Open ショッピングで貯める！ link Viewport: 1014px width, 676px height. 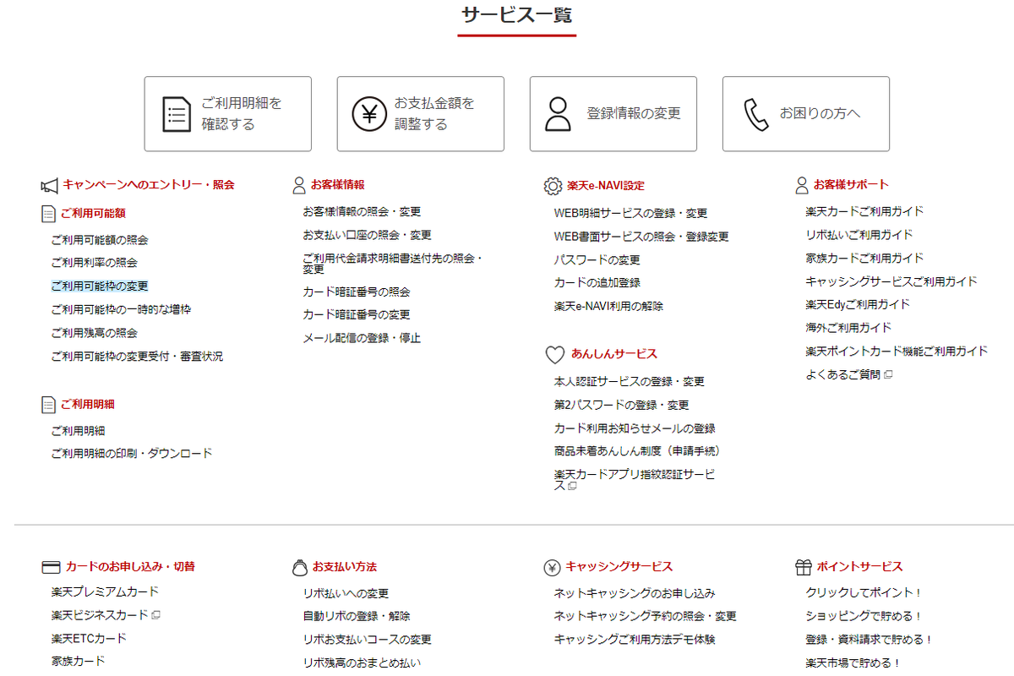tap(864, 617)
